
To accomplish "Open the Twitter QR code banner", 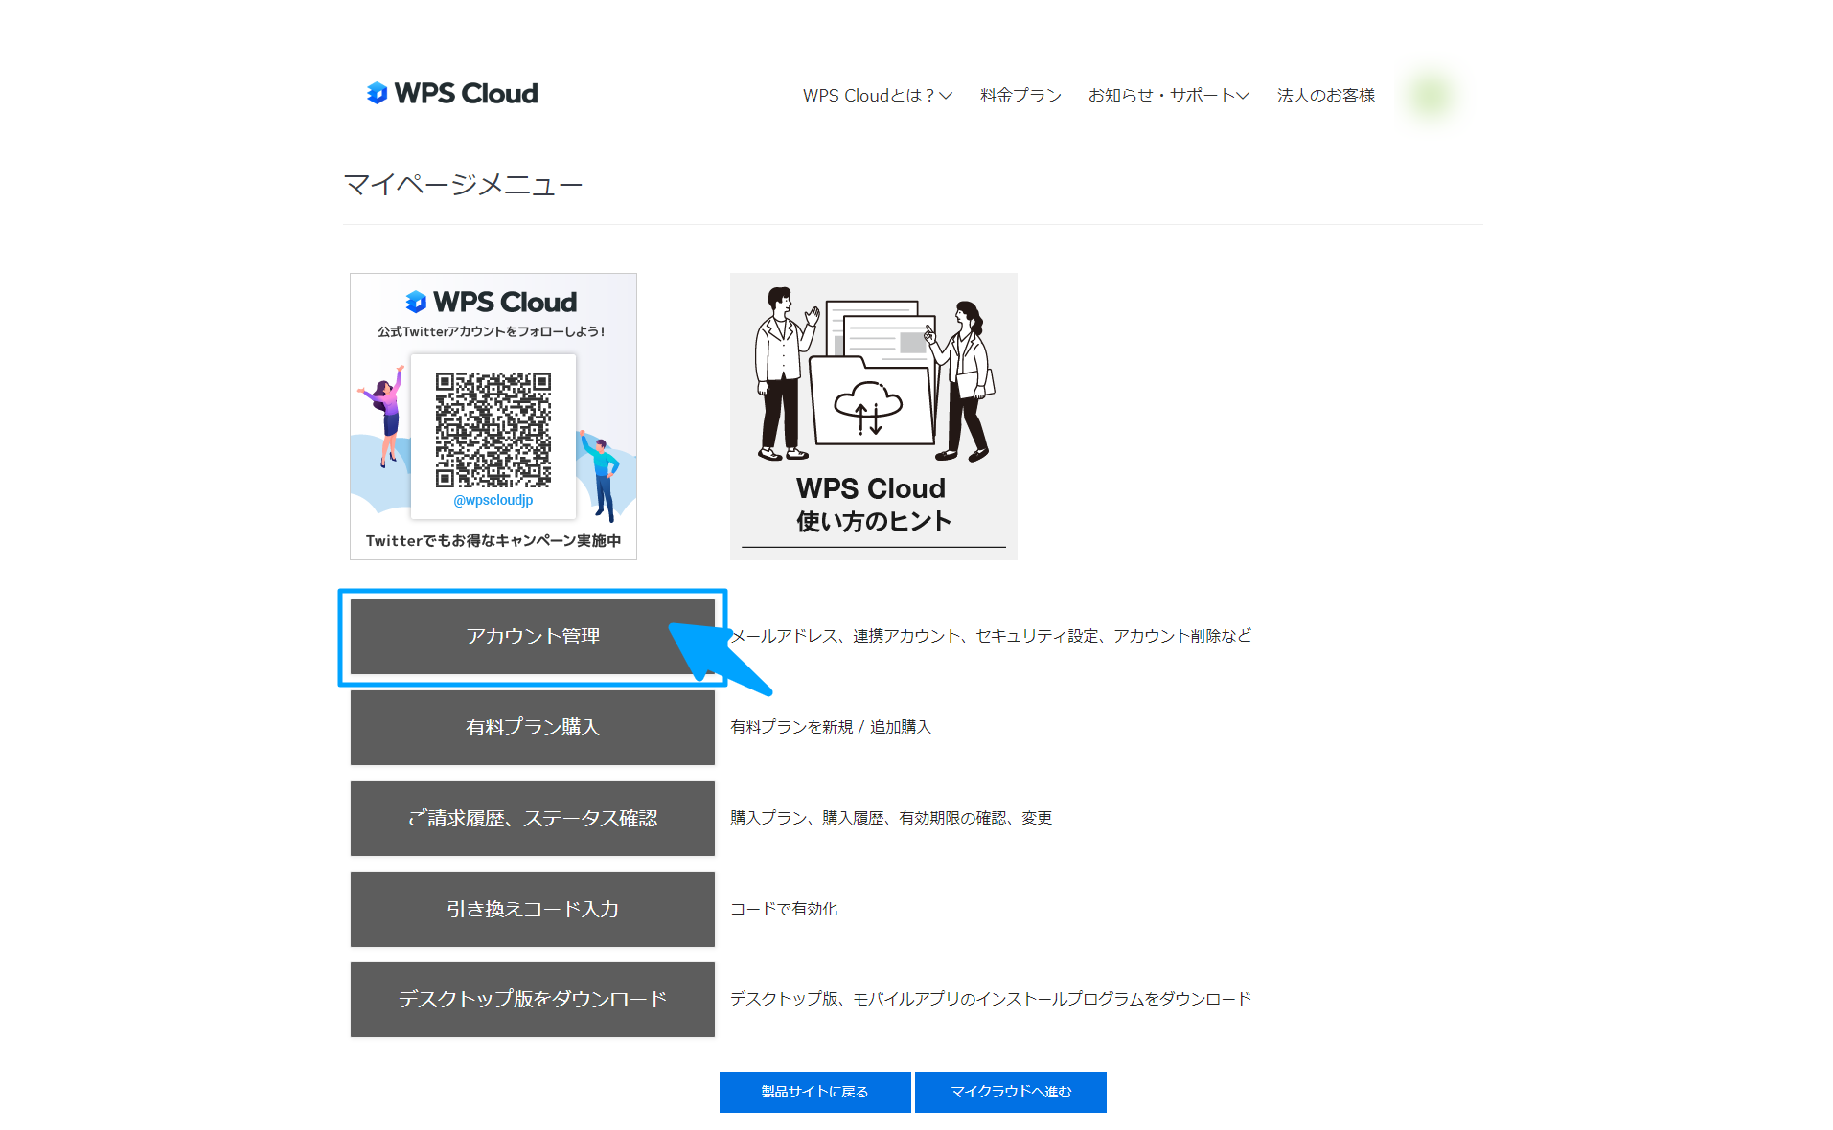I will coord(493,417).
